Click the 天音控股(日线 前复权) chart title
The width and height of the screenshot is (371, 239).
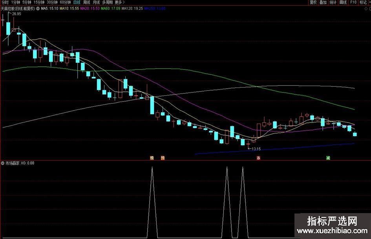coord(18,9)
